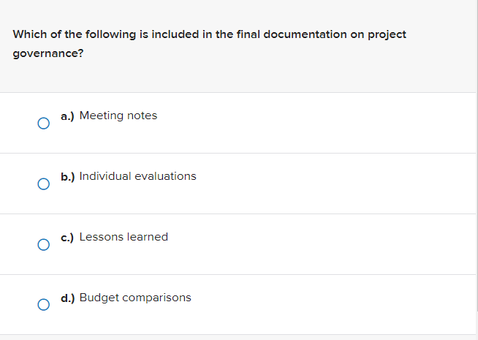Mark the Lessons learned radio button
This screenshot has height=340, width=478.
44,245
